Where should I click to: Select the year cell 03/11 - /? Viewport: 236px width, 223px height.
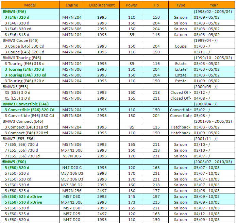pos(214,52)
